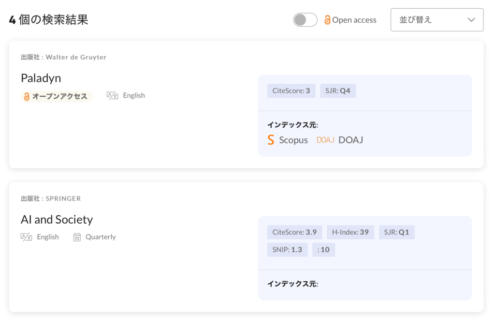Click the orange Open access lock icon
495x319 pixels.
pos(327,20)
